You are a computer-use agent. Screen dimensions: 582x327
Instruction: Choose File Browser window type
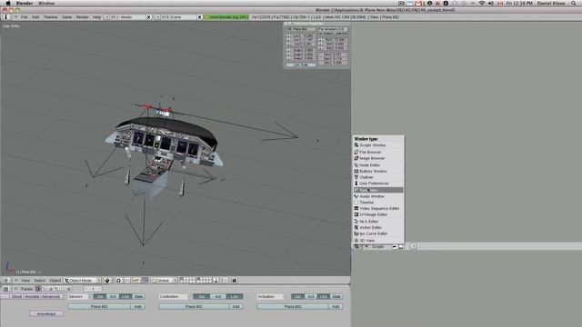pos(378,152)
